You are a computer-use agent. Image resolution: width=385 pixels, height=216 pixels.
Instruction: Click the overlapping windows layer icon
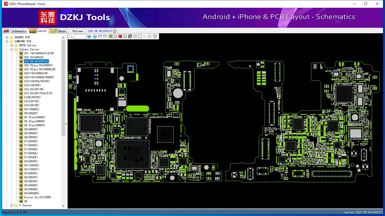click(x=130, y=36)
